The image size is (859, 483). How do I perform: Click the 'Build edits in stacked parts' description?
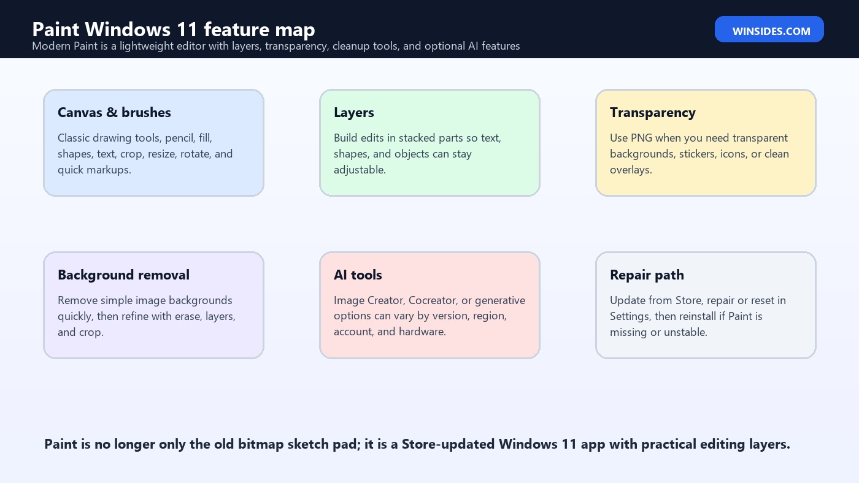tap(417, 154)
